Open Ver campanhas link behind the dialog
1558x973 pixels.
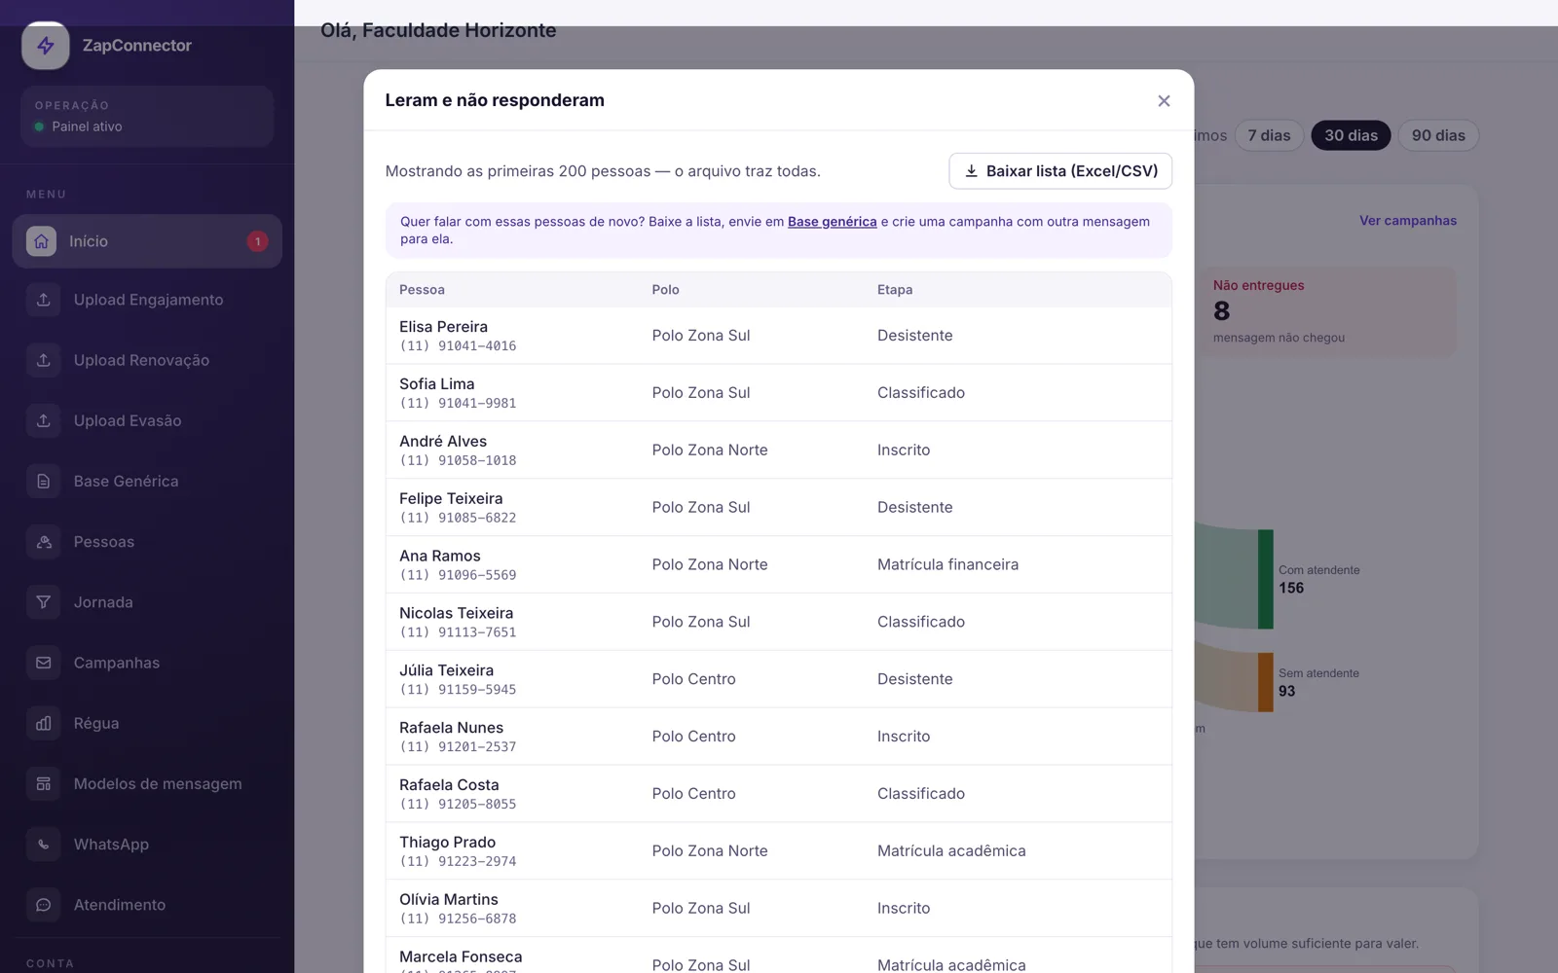(x=1408, y=221)
